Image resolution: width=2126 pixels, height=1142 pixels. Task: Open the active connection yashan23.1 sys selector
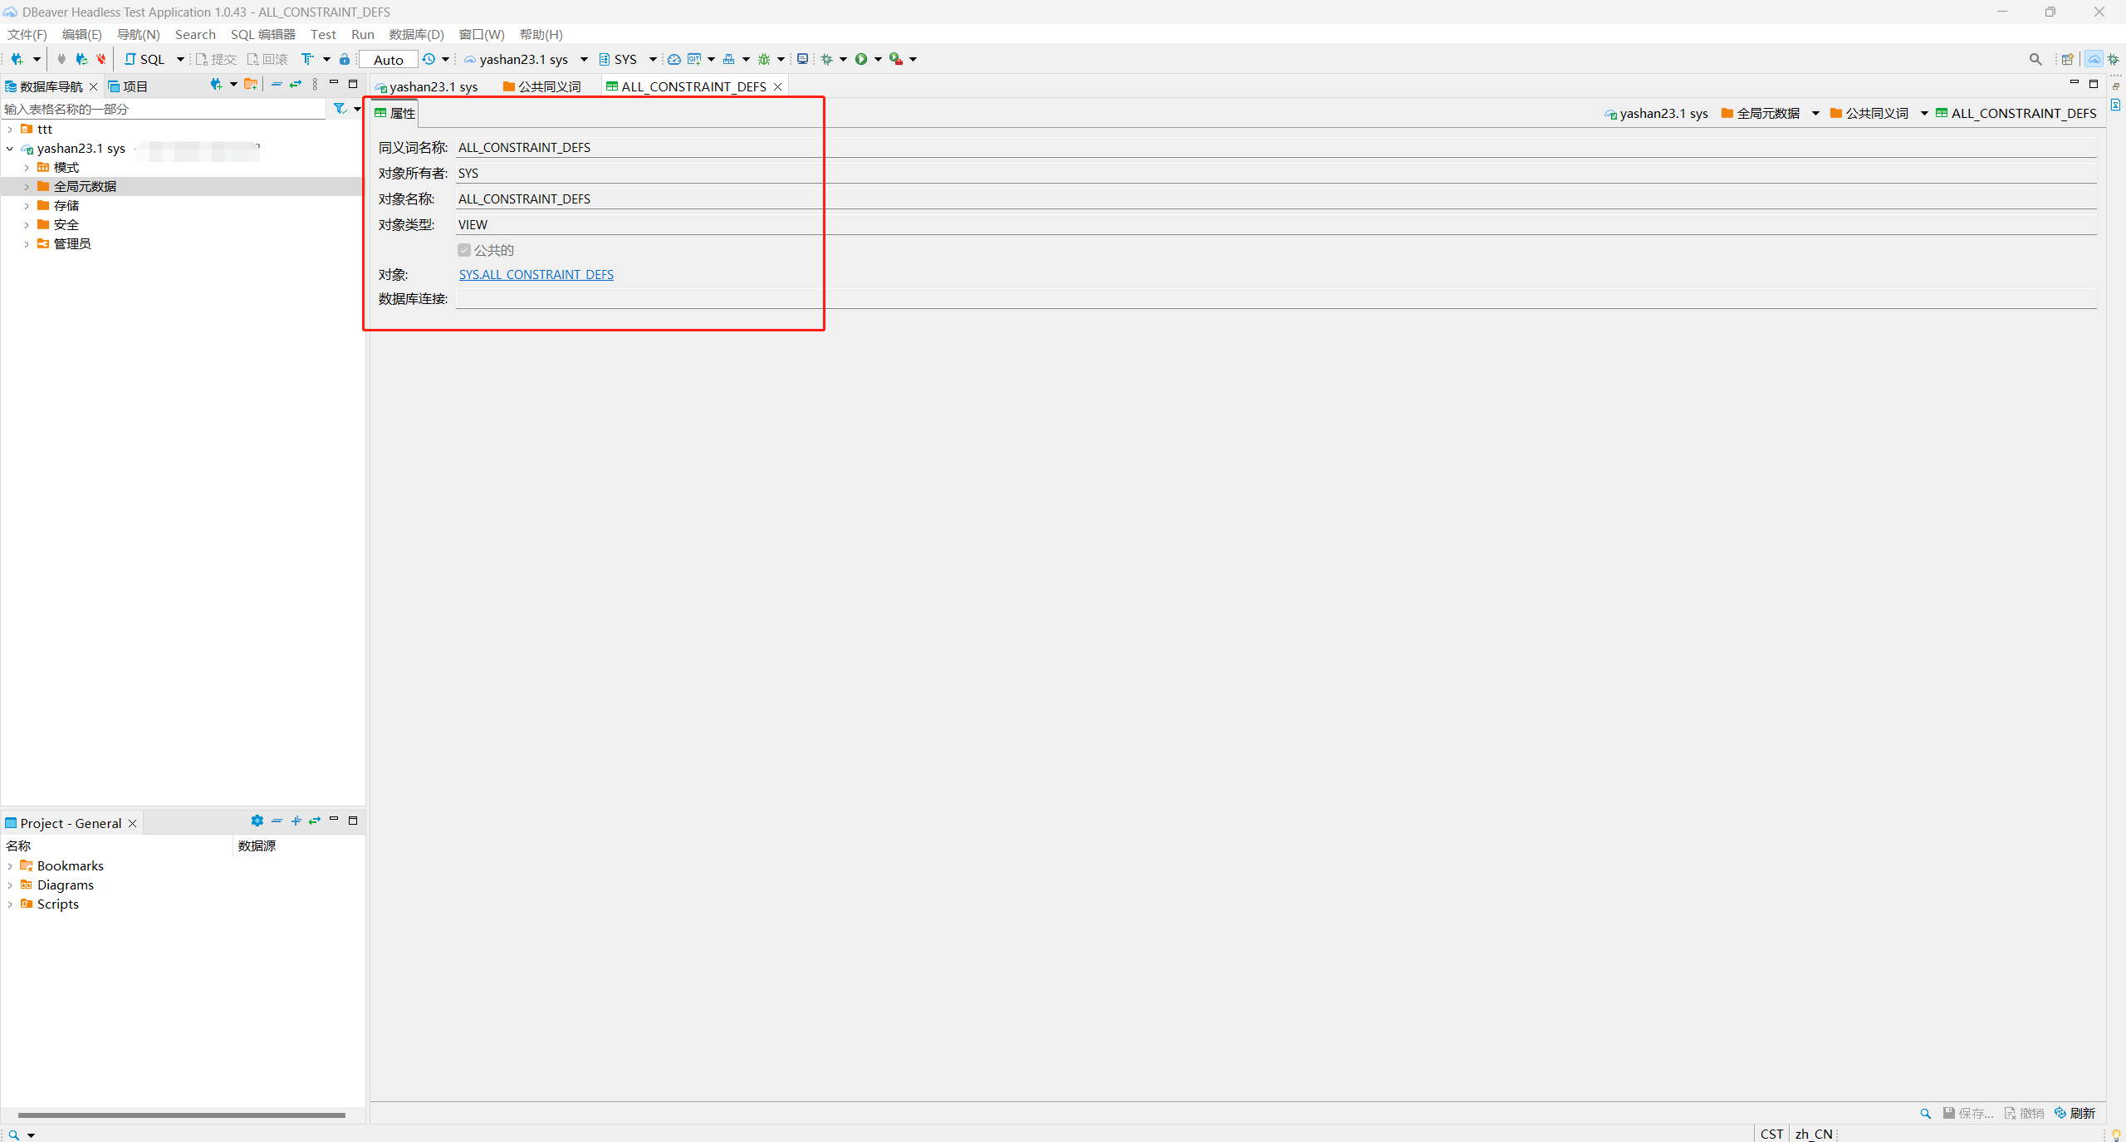coord(526,59)
